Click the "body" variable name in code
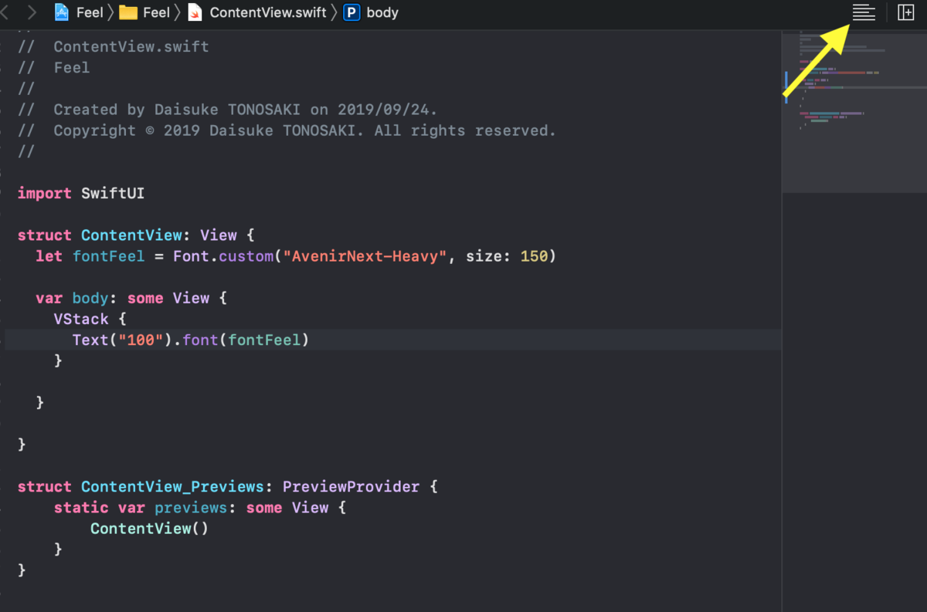 pyautogui.click(x=90, y=298)
